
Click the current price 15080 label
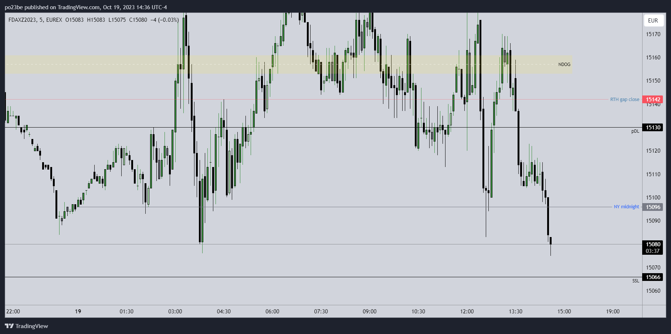tap(653, 244)
